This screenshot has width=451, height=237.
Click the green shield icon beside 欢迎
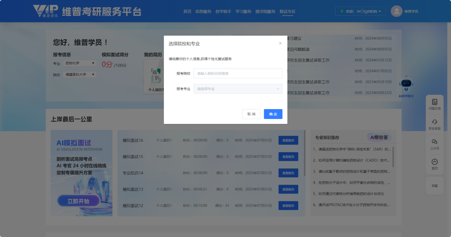coord(342,11)
